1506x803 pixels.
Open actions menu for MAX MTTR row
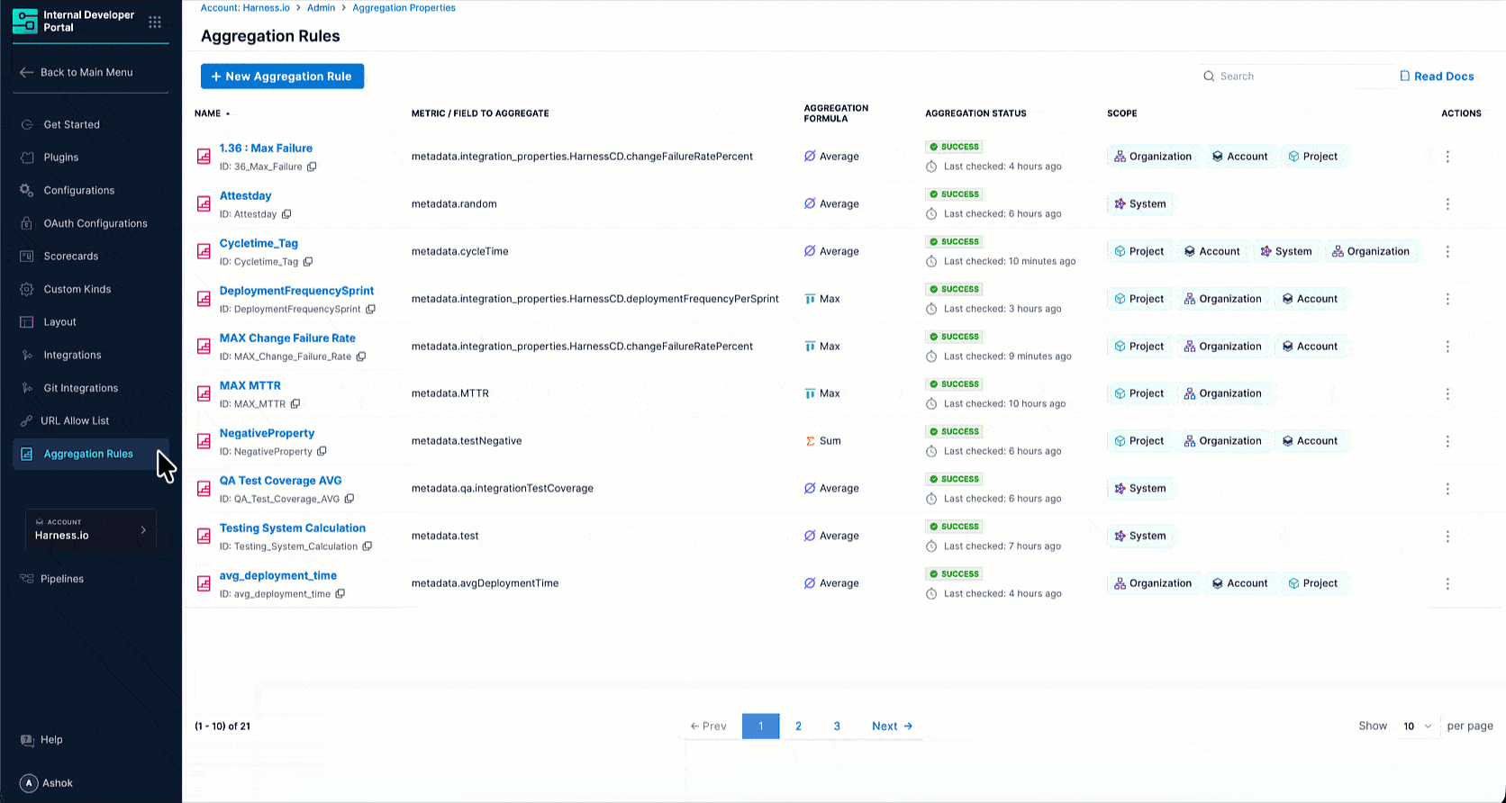tap(1447, 394)
